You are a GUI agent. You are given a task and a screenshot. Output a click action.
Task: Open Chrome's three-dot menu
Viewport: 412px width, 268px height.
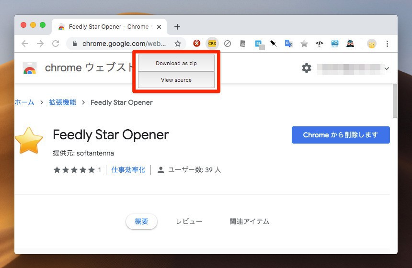(387, 44)
